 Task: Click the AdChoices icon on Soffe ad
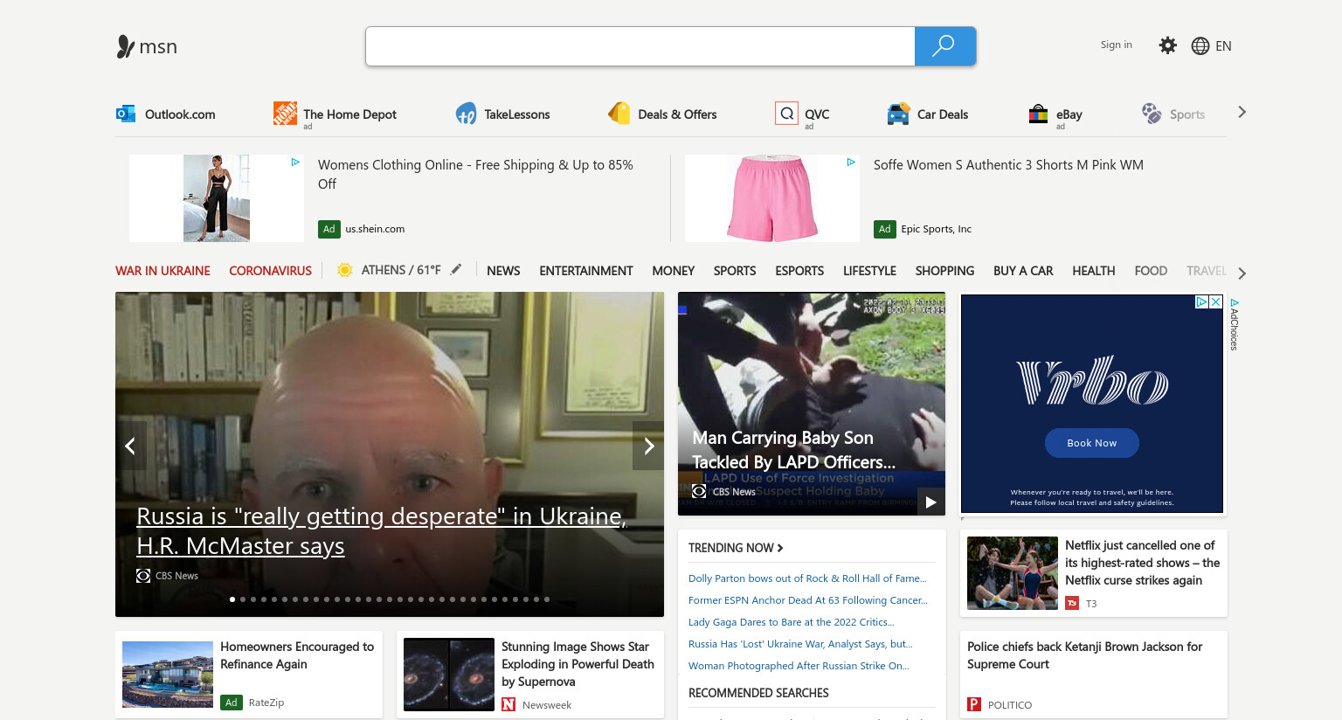coord(851,162)
